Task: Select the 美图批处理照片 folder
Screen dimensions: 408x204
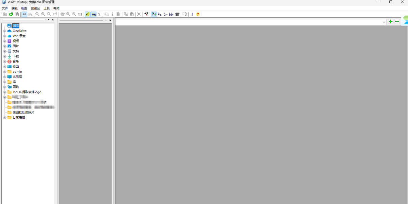Action: (23, 113)
